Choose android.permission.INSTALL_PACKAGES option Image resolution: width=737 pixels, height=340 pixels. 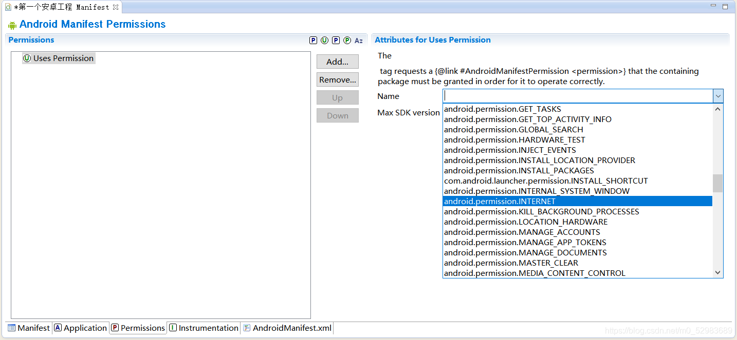pyautogui.click(x=578, y=171)
